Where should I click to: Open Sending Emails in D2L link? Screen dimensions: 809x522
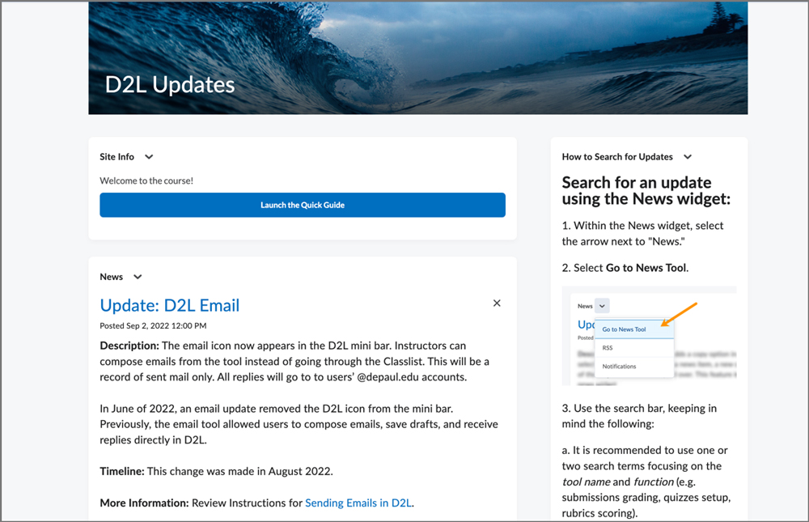[x=358, y=503]
